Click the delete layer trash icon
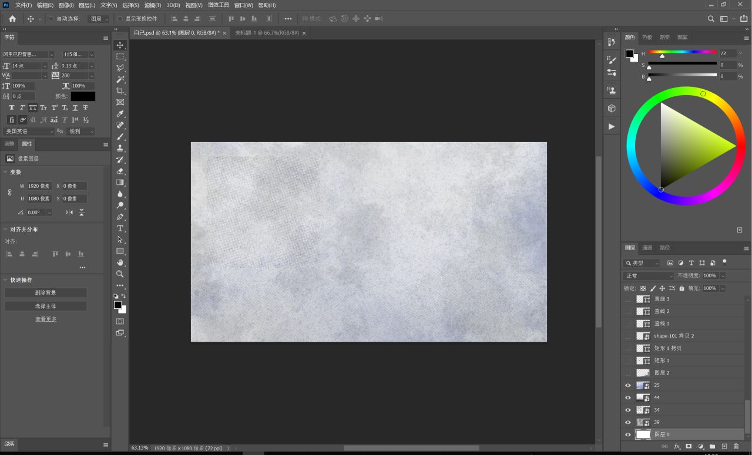 click(736, 447)
